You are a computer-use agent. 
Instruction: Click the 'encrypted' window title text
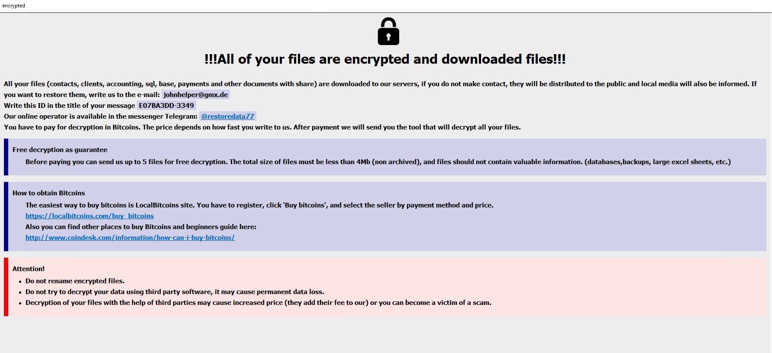click(14, 6)
